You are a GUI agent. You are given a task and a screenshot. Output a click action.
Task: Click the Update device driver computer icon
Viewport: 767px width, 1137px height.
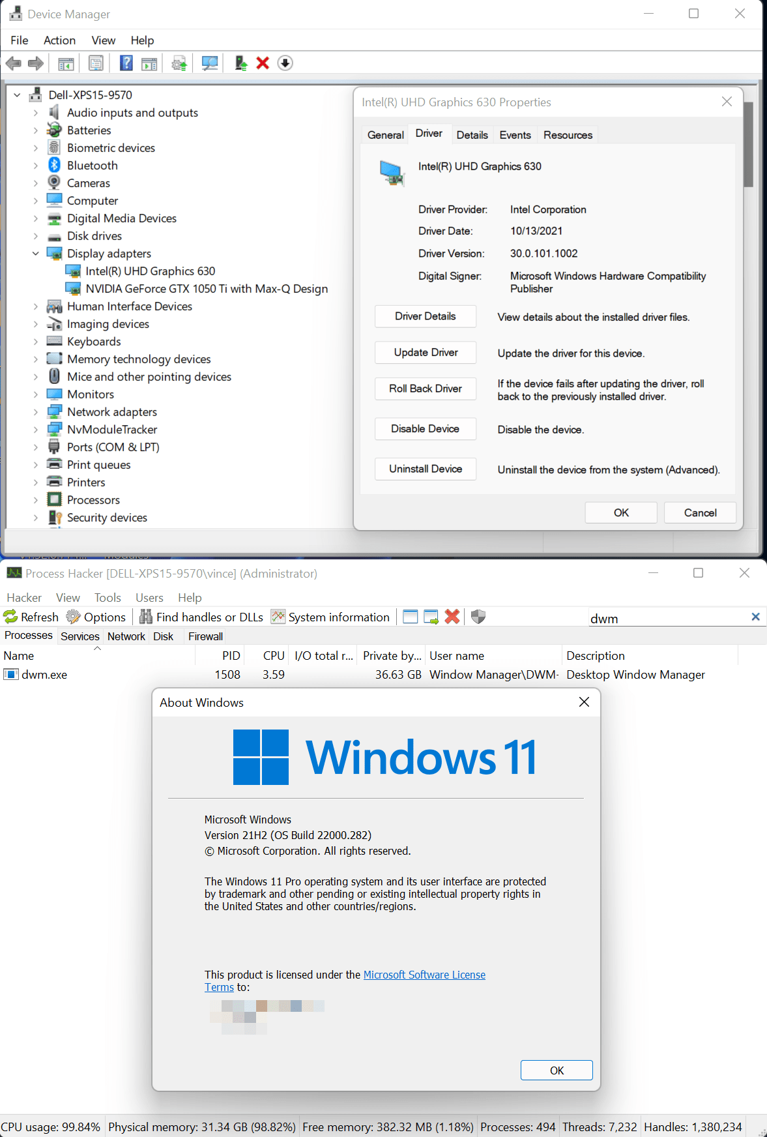(240, 63)
